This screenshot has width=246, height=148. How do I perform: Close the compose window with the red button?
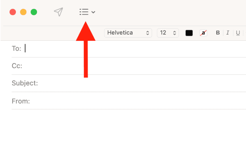click(13, 12)
